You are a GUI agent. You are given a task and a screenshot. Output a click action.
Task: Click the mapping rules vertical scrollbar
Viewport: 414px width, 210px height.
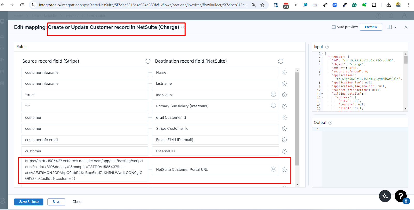[x=297, y=119]
